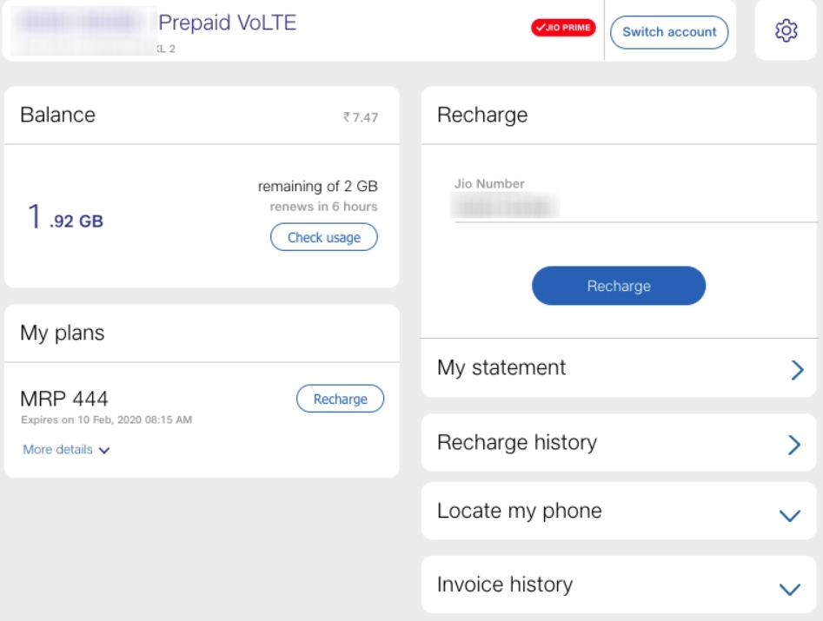Click the My statement arrow icon
Screen dimensions: 823x621
pyautogui.click(x=796, y=370)
